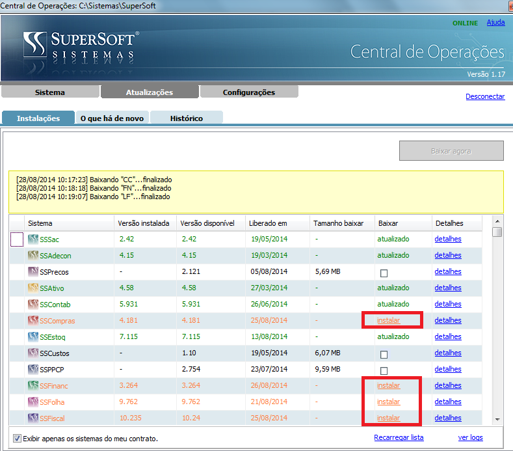Click the SSEstoq system name
Screen dimensions: 513x451
tap(53, 337)
